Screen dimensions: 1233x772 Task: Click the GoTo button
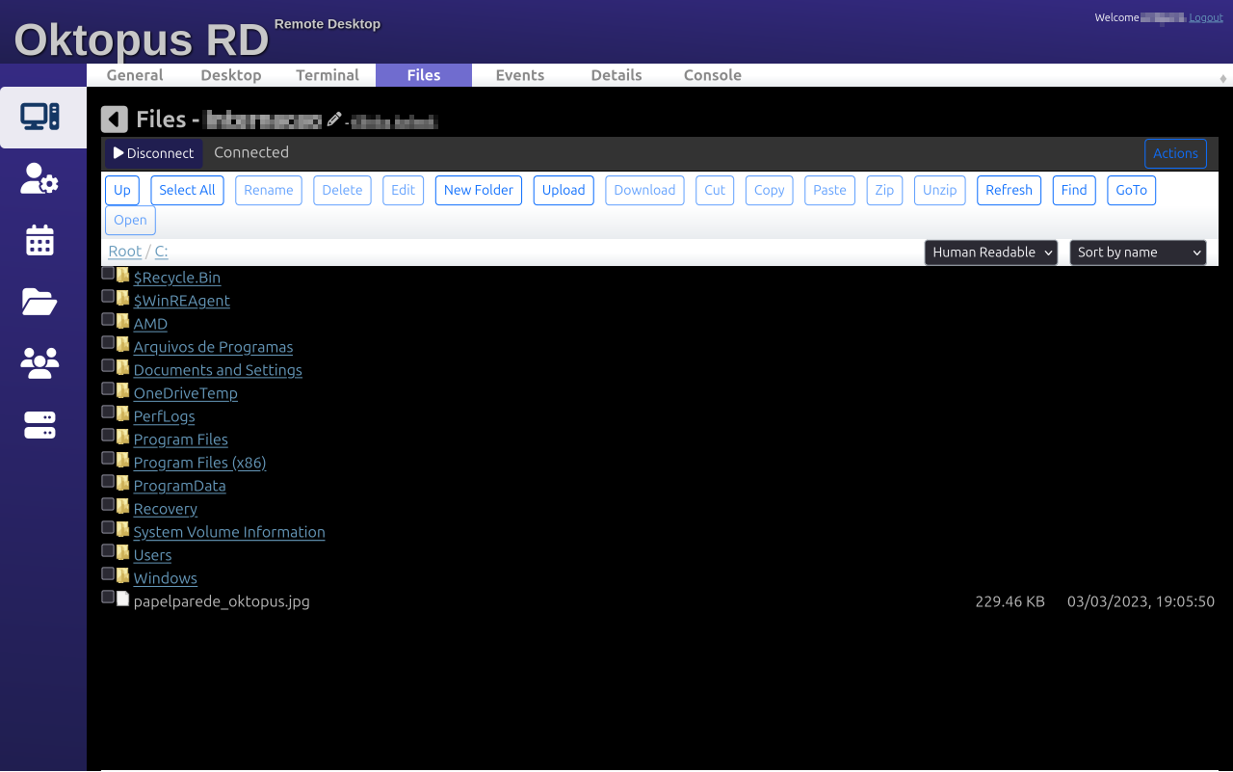[x=1132, y=190]
